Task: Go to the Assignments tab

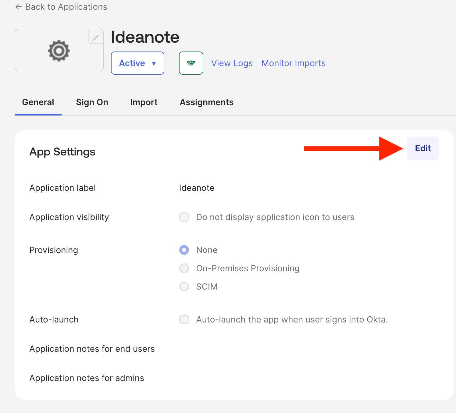Action: [207, 102]
